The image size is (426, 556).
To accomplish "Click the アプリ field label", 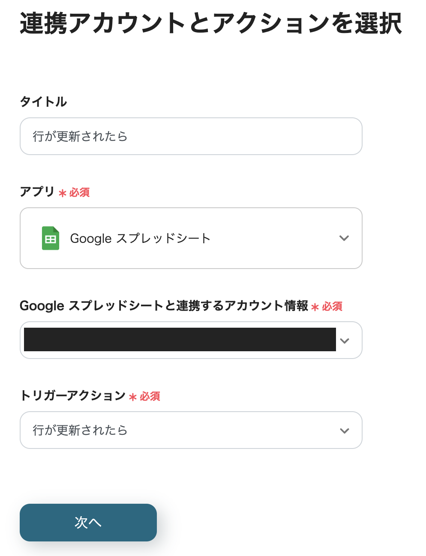I will 37,191.
